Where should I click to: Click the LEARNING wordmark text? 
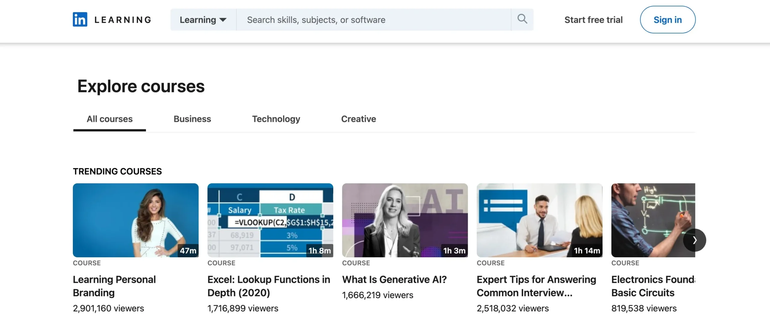tap(123, 20)
